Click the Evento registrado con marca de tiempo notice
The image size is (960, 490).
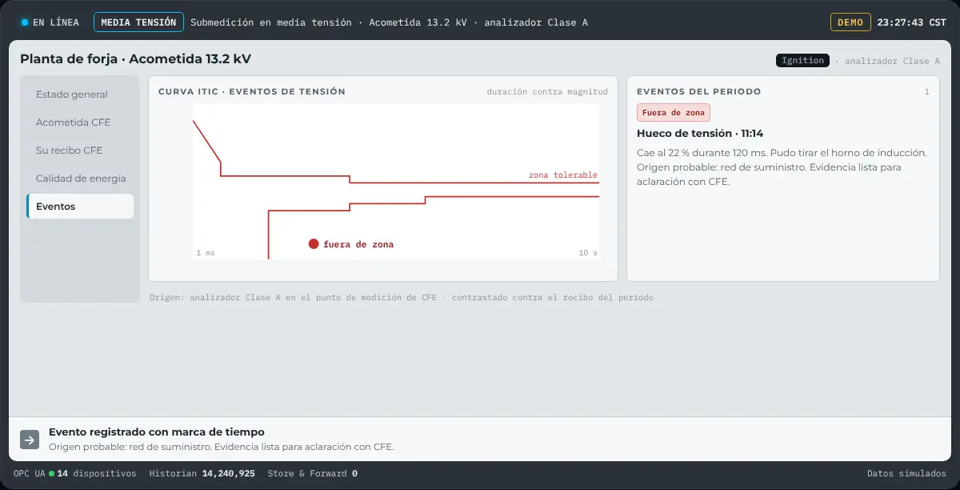pos(157,432)
